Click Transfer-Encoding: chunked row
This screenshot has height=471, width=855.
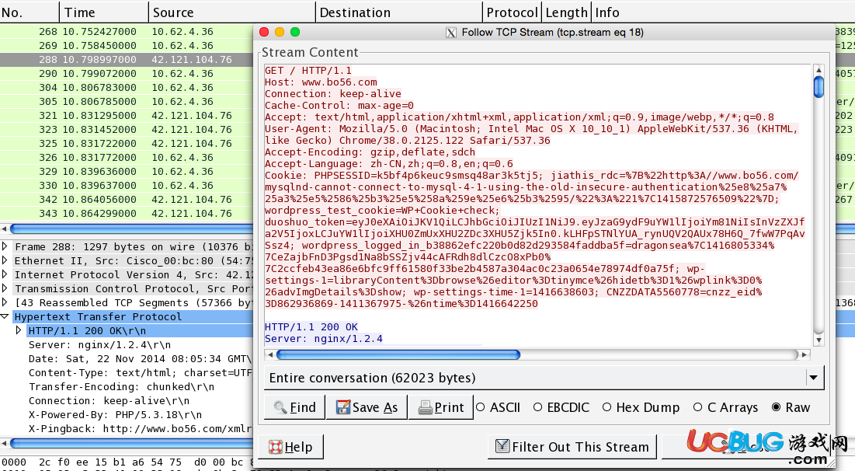[121, 387]
